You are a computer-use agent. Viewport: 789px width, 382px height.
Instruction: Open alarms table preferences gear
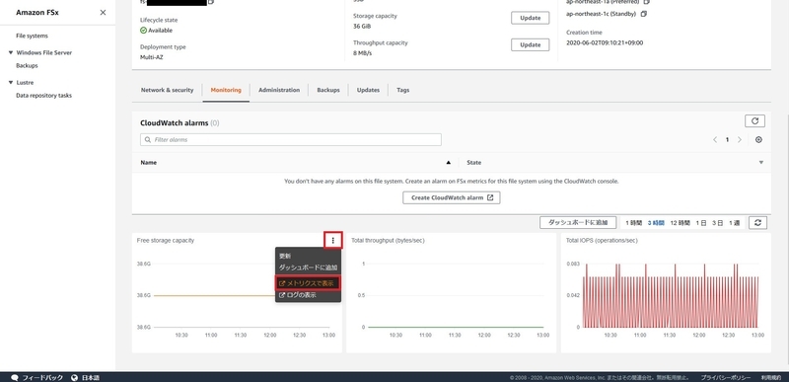[x=758, y=140]
